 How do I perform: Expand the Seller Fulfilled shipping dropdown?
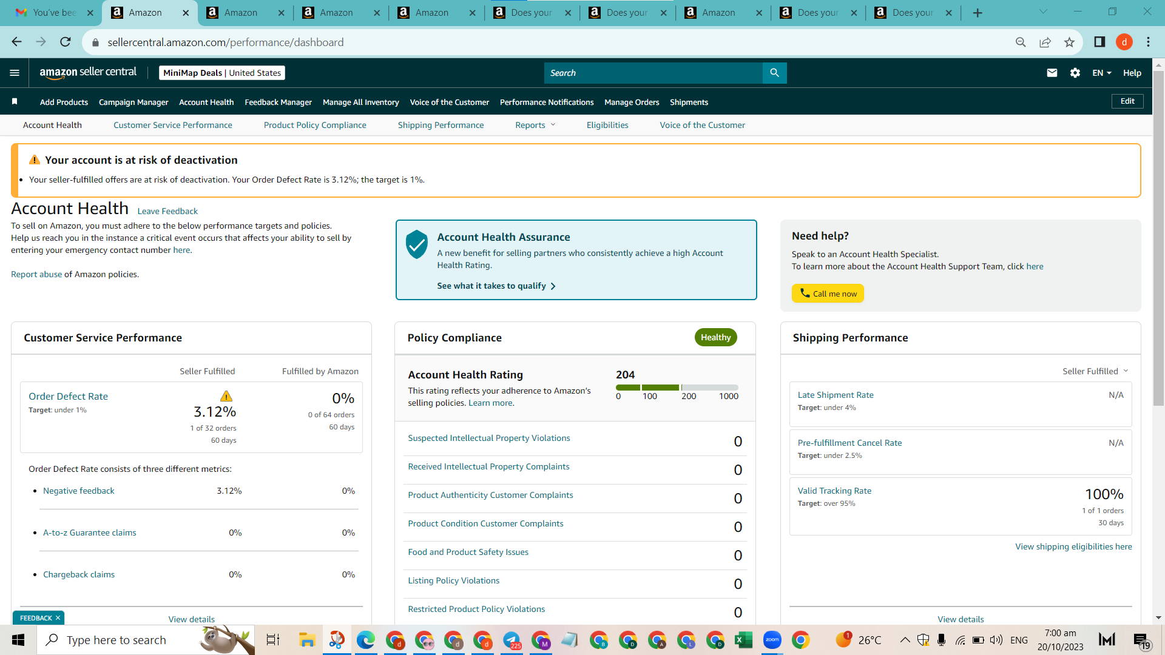pos(1095,371)
